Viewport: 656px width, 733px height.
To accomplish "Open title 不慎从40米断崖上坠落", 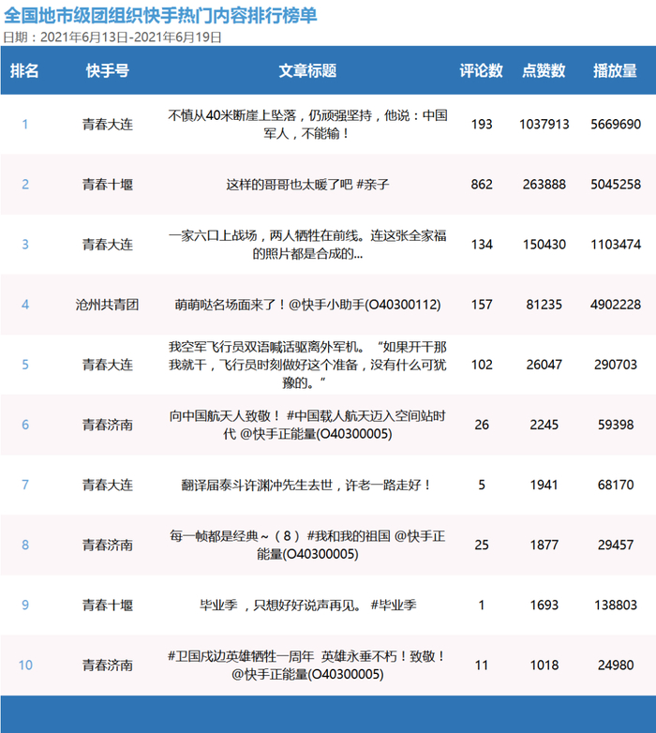I will tap(307, 125).
